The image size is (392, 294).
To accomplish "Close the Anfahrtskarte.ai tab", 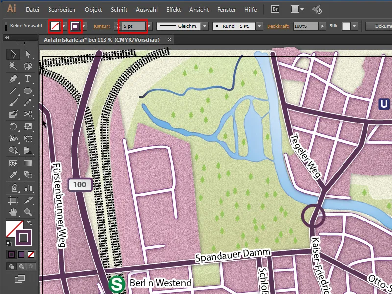I will click(x=169, y=40).
